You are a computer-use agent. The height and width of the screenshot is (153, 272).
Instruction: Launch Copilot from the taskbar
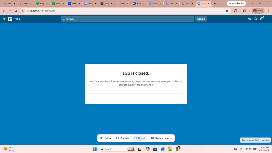coord(148,149)
